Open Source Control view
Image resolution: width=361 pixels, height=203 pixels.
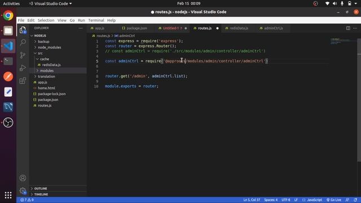tap(23, 55)
